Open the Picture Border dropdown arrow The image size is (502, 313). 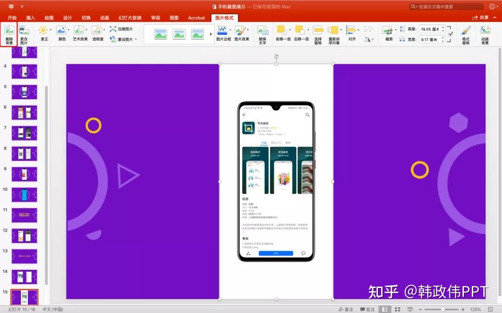click(x=231, y=30)
